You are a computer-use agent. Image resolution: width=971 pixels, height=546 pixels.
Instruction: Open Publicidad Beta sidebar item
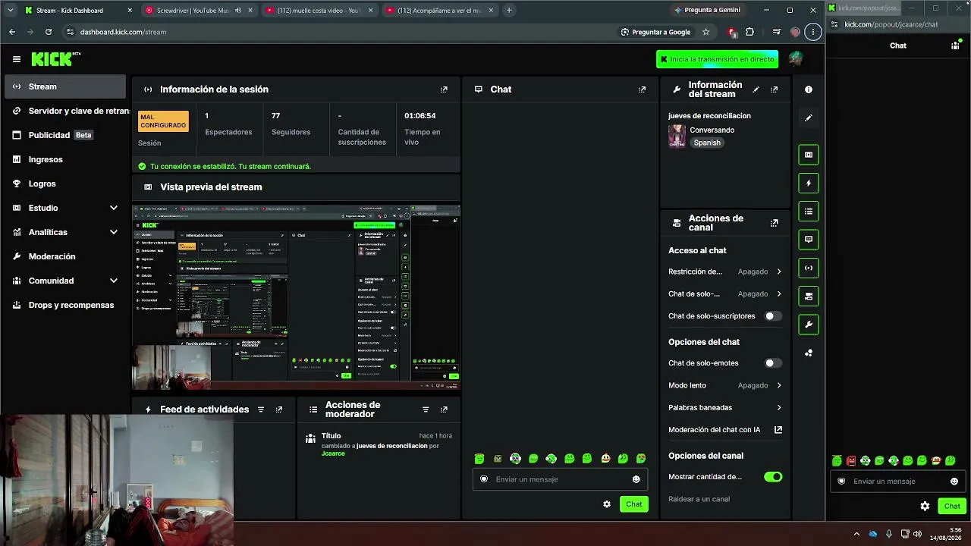click(x=65, y=135)
